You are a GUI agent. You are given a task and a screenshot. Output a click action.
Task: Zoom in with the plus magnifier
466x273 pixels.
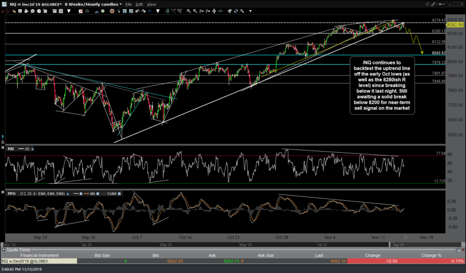coord(189,11)
